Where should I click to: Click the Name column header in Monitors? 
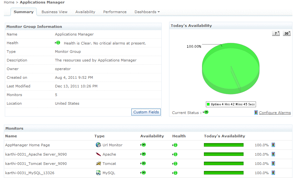(x=11, y=136)
